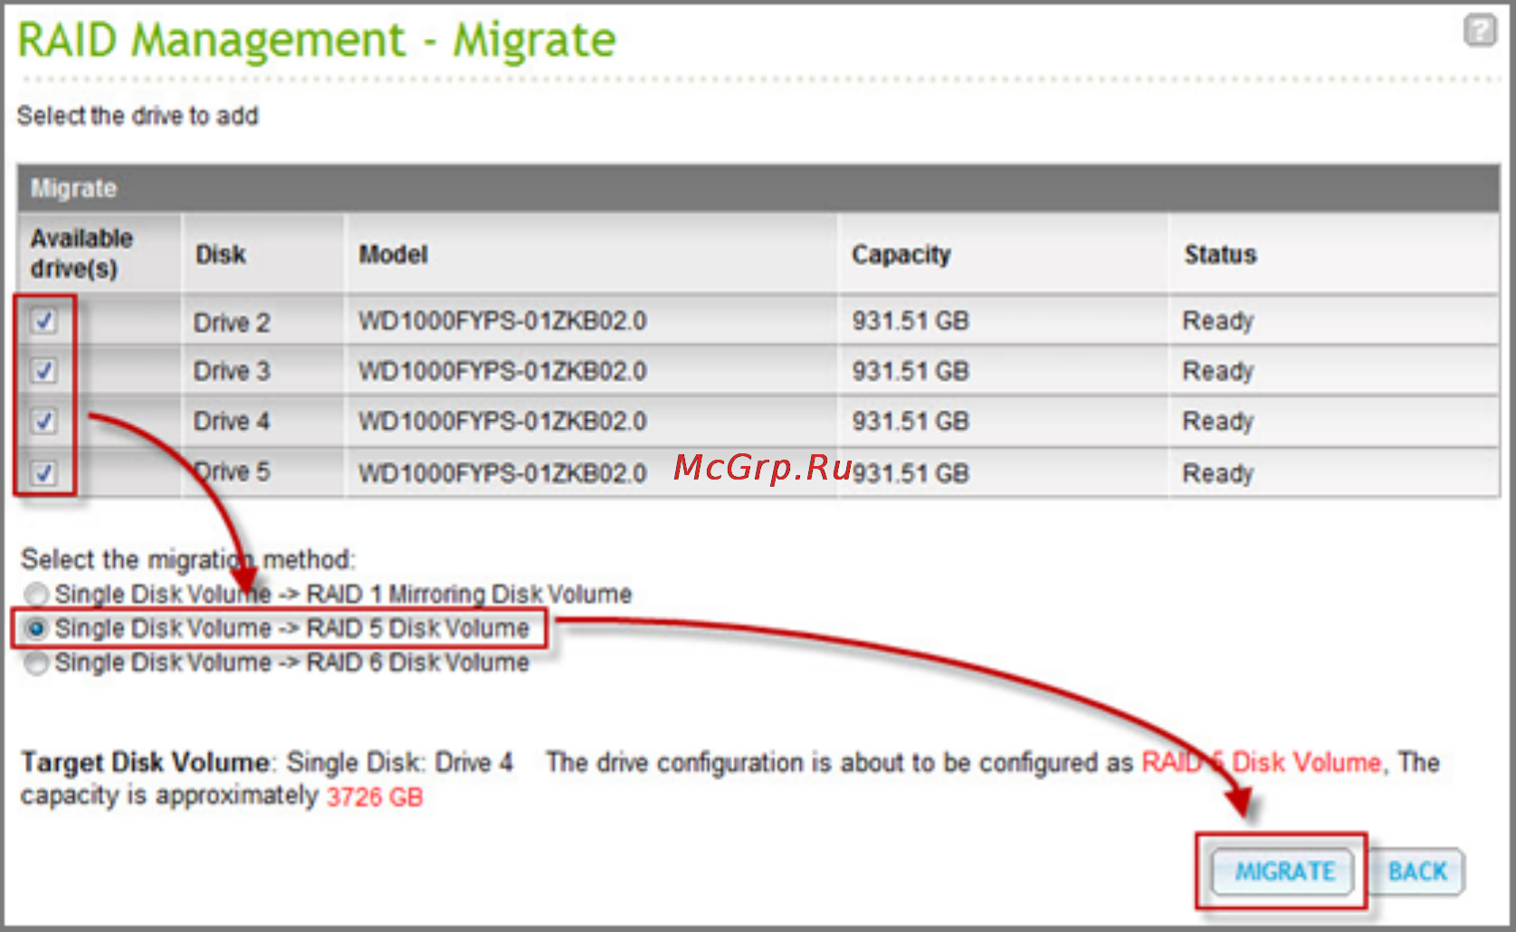Screen dimensions: 1516x932
Task: Click the 931.51 GB capacity of Drive 3
Action: coord(911,371)
